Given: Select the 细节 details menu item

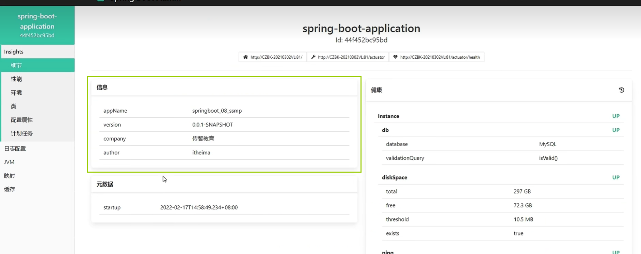Looking at the screenshot, I should click(x=16, y=65).
